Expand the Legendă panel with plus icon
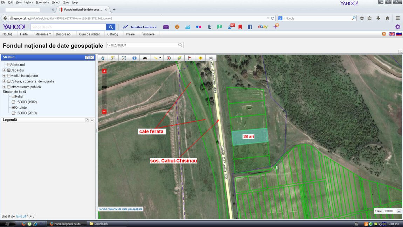This screenshot has width=403, height=227. pyautogui.click(x=92, y=120)
